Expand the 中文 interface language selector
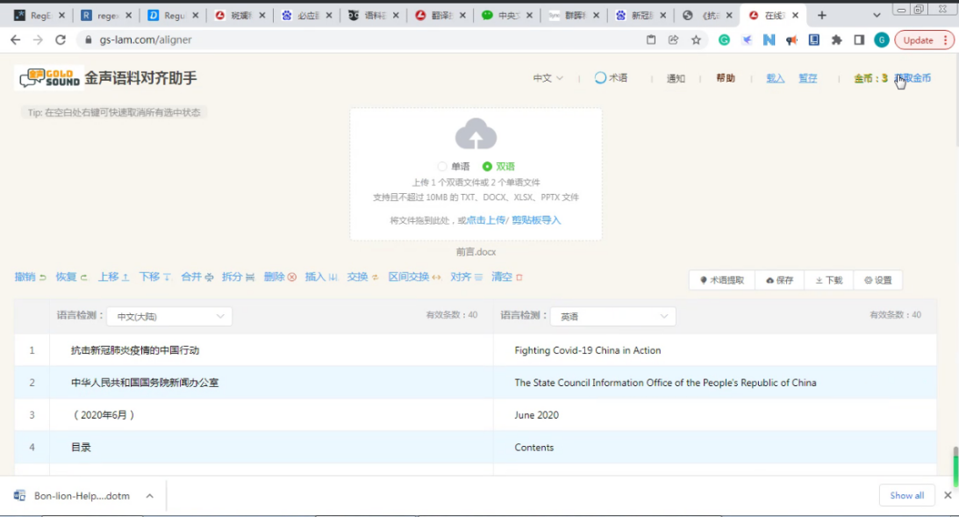Viewport: 959px width, 517px height. 547,78
